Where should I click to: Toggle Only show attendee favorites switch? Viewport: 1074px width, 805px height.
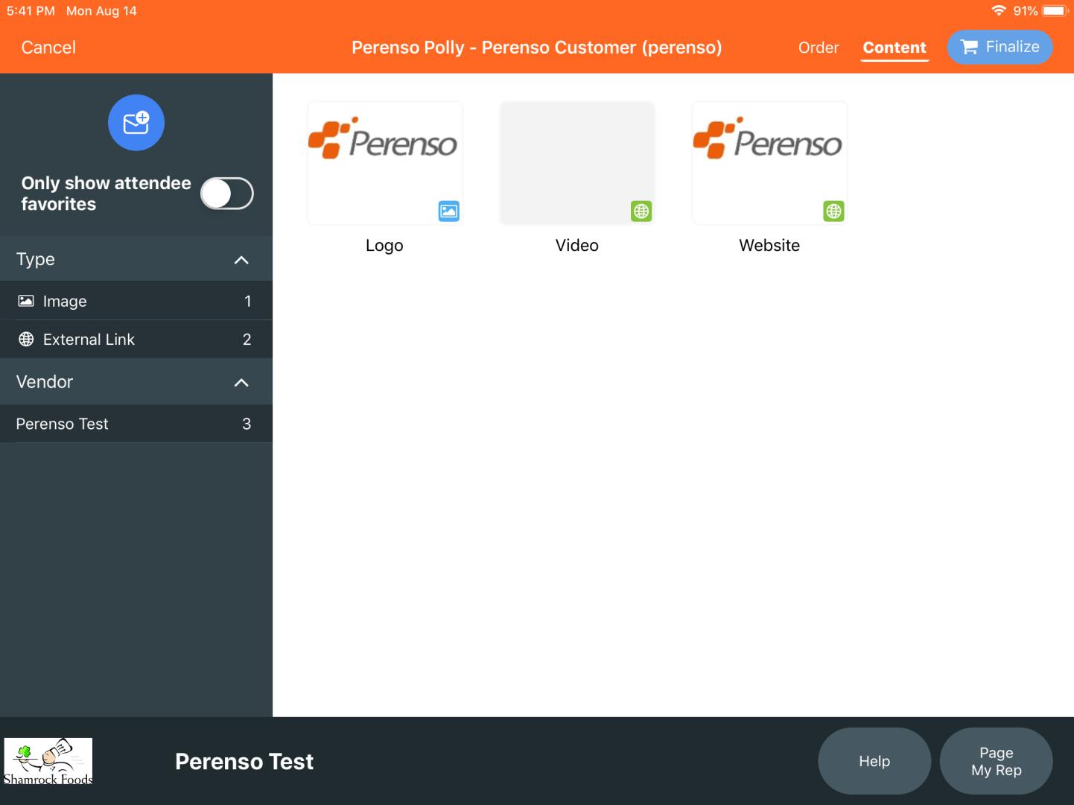pyautogui.click(x=227, y=194)
